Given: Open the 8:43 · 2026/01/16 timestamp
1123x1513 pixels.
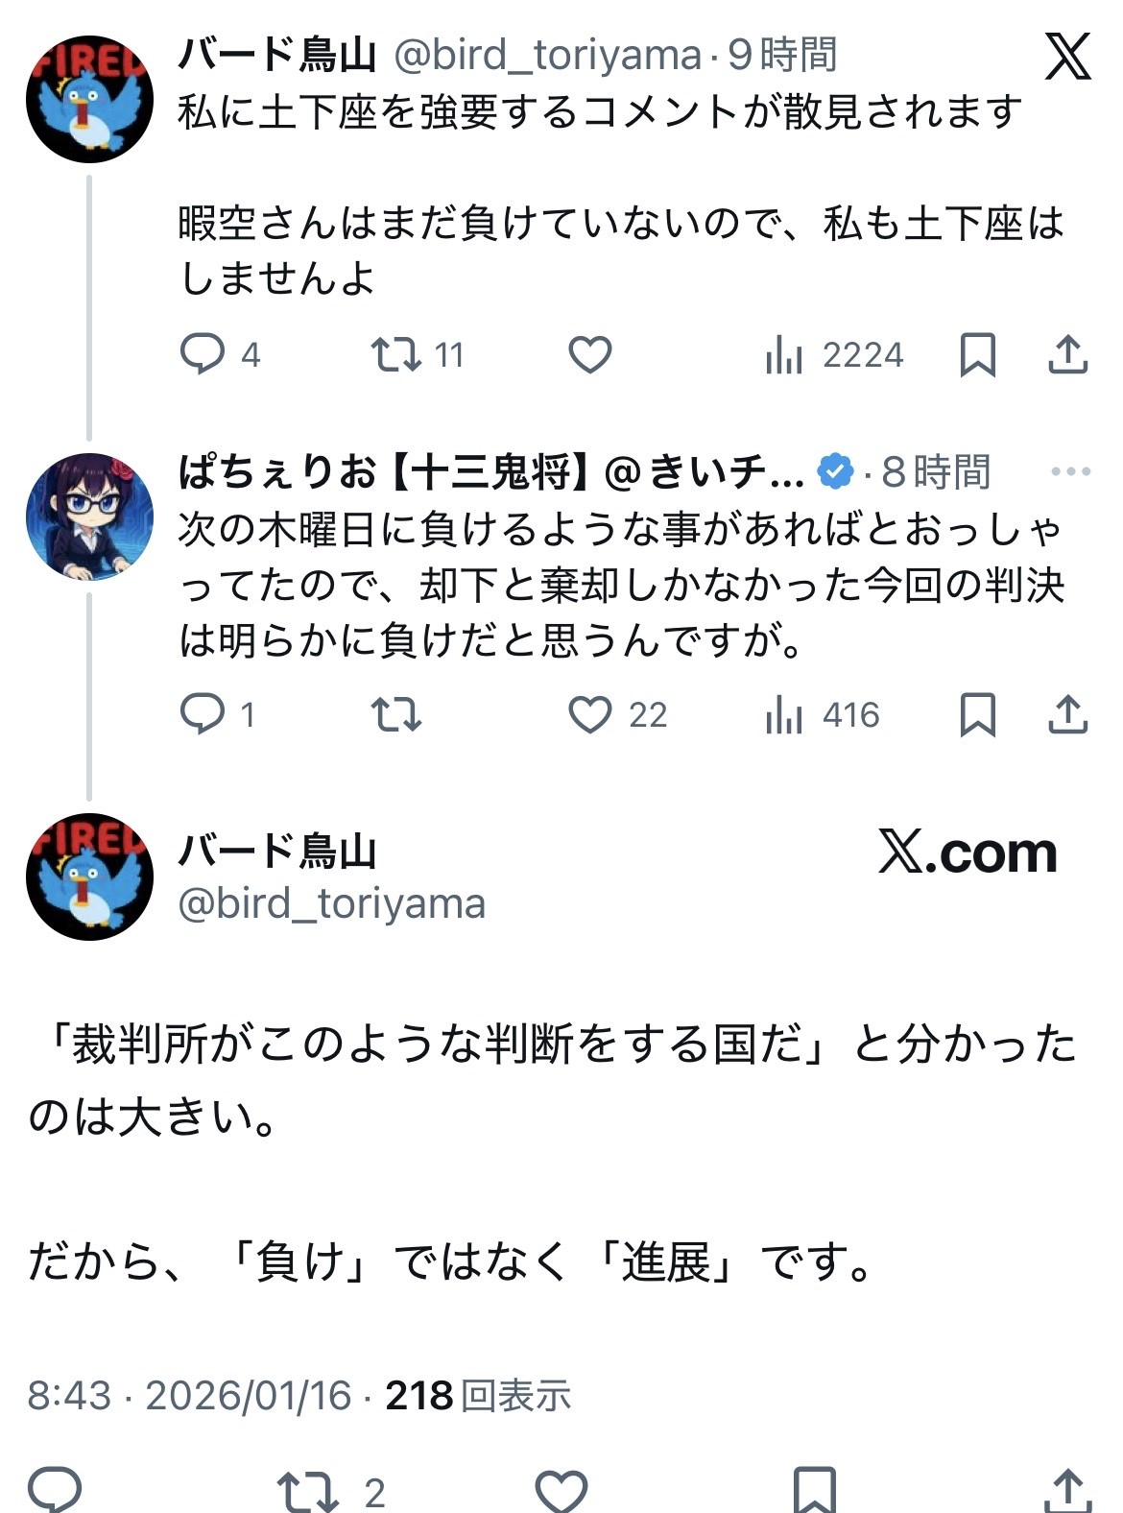Looking at the screenshot, I should pos(189,1395).
